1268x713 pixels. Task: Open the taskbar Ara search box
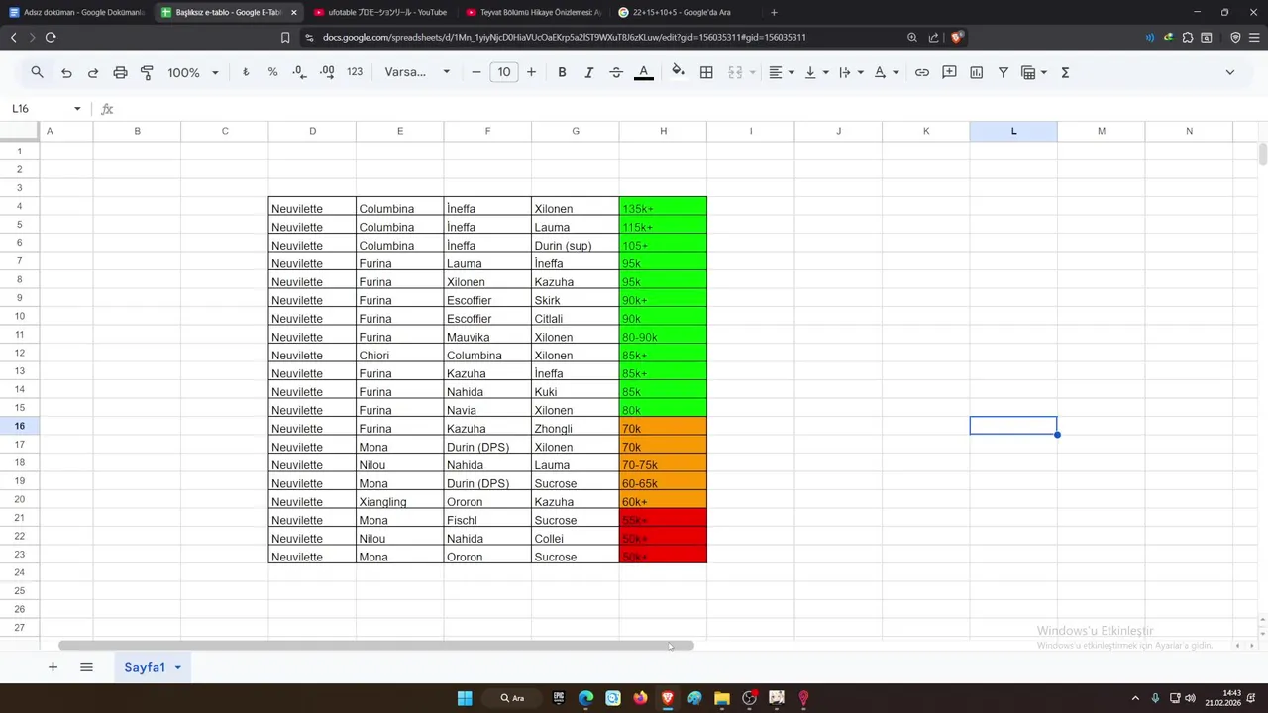[512, 698]
